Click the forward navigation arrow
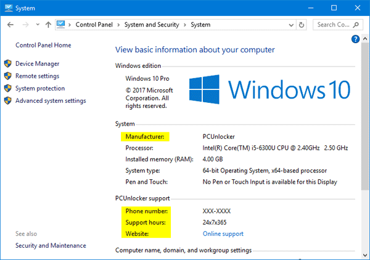The width and height of the screenshot is (370, 260). coord(26,25)
